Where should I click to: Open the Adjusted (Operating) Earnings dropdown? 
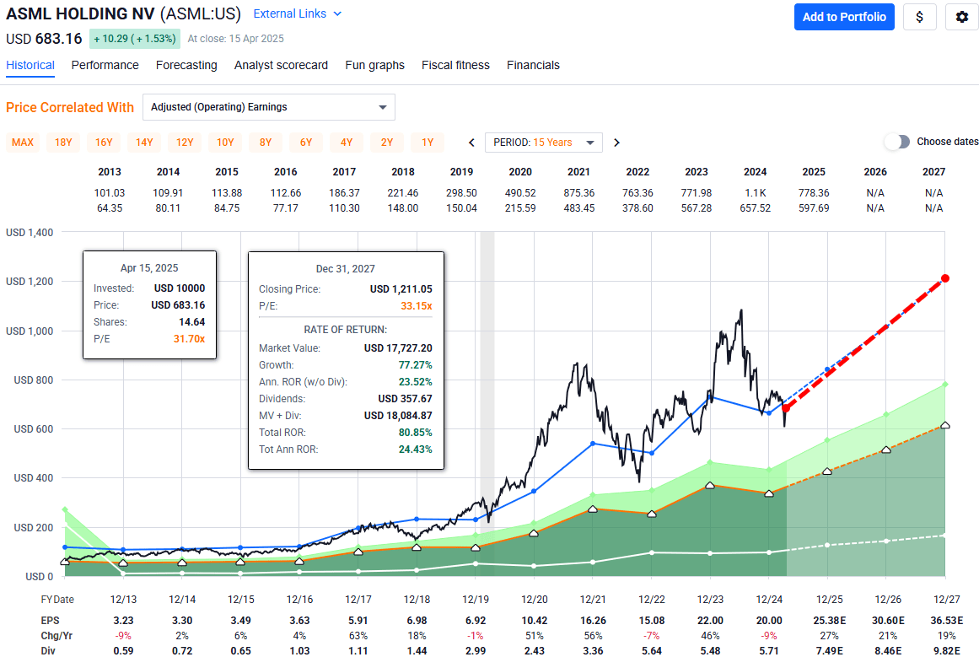tap(268, 107)
